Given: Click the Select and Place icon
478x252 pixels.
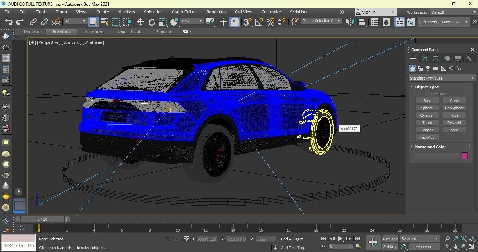Looking at the screenshot, I should click(174, 22).
